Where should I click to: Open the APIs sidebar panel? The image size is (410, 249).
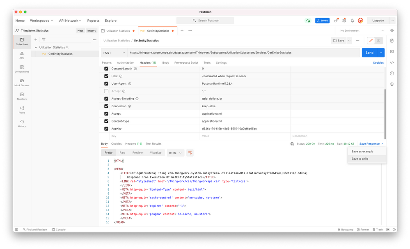click(x=22, y=55)
